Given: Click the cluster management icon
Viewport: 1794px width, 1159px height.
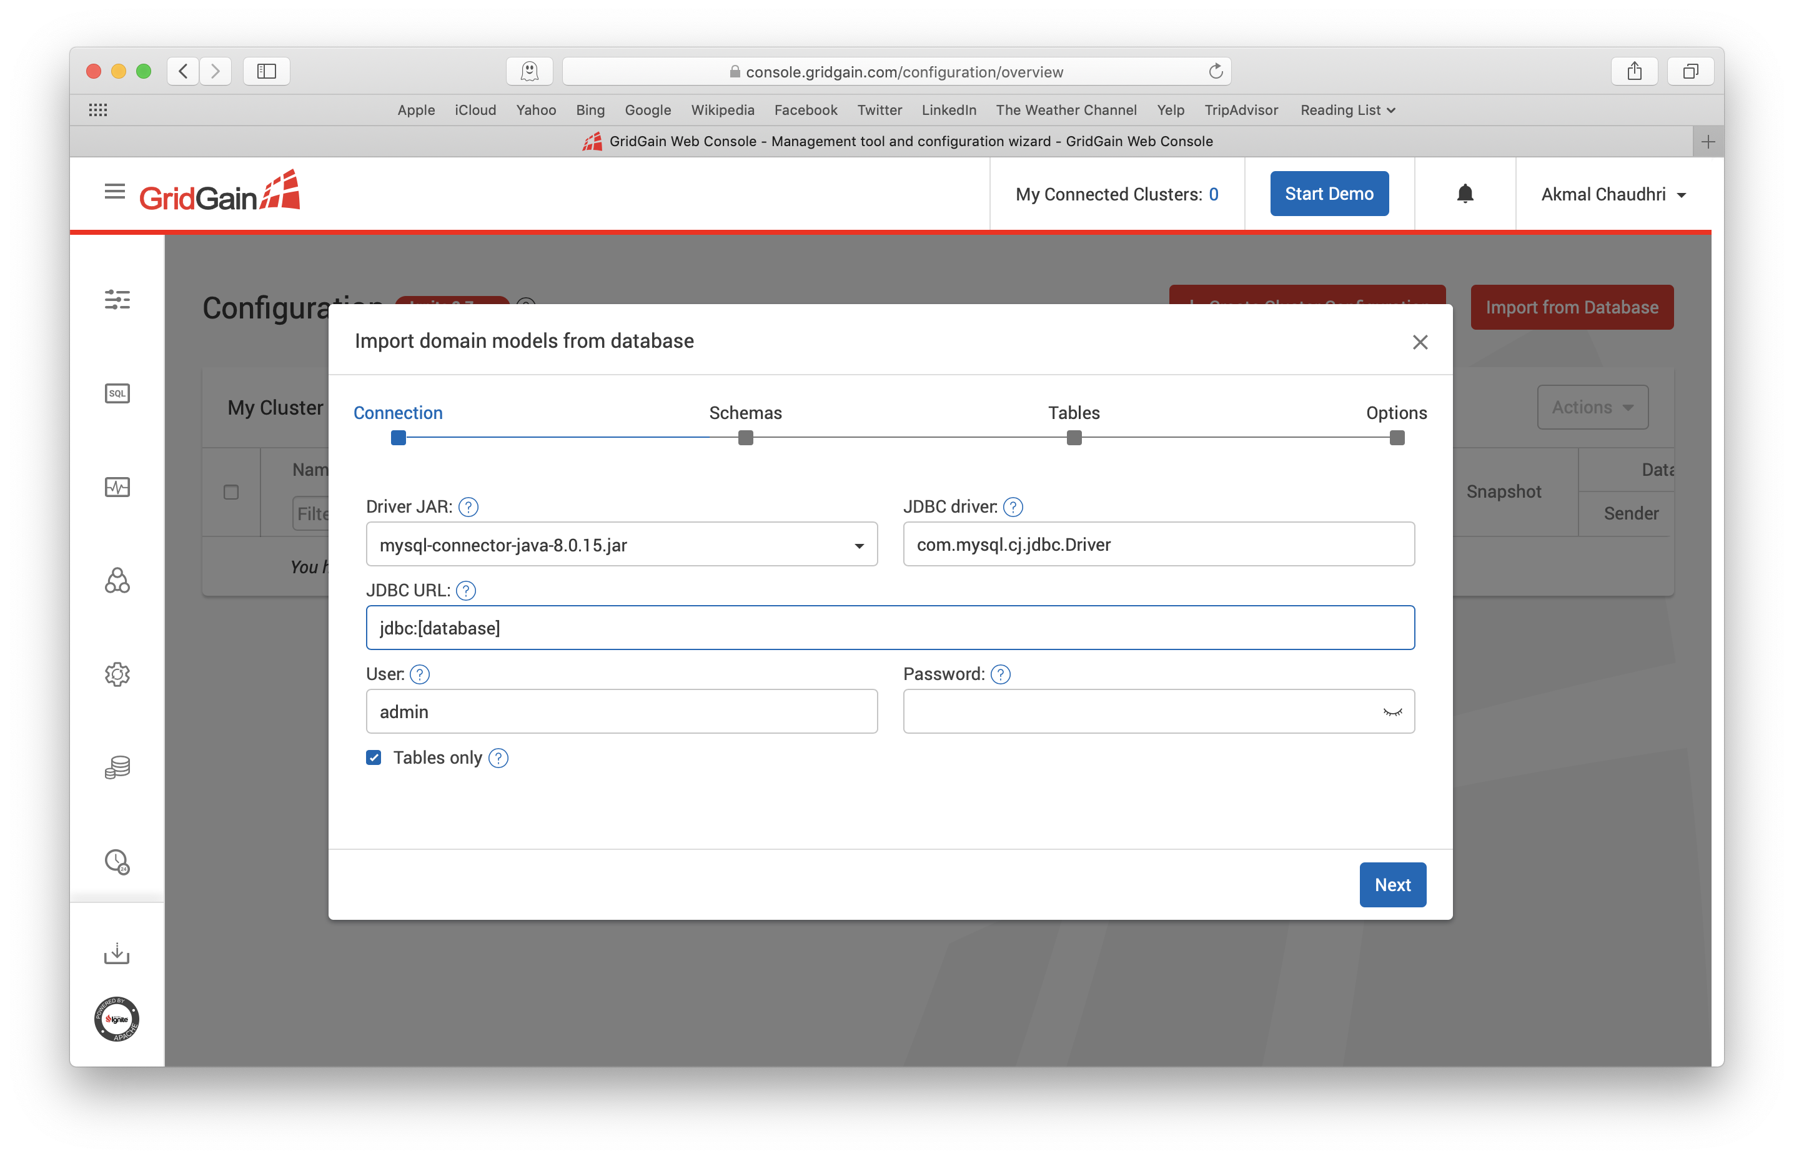Looking at the screenshot, I should (117, 580).
